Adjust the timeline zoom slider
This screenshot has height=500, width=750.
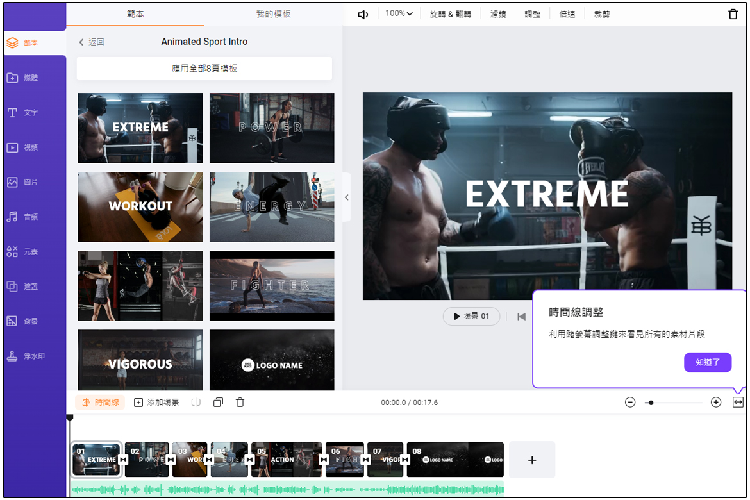click(x=674, y=403)
